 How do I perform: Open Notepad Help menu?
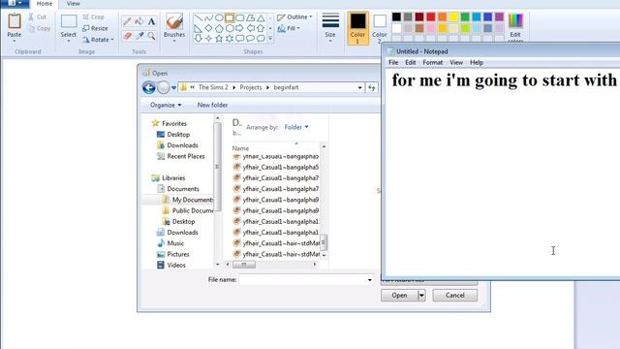(477, 62)
